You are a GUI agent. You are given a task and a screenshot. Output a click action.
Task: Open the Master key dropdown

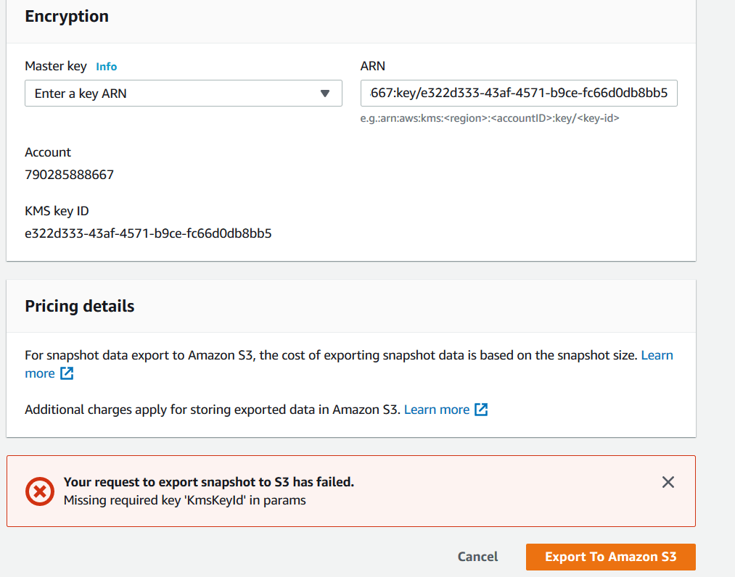click(x=184, y=93)
